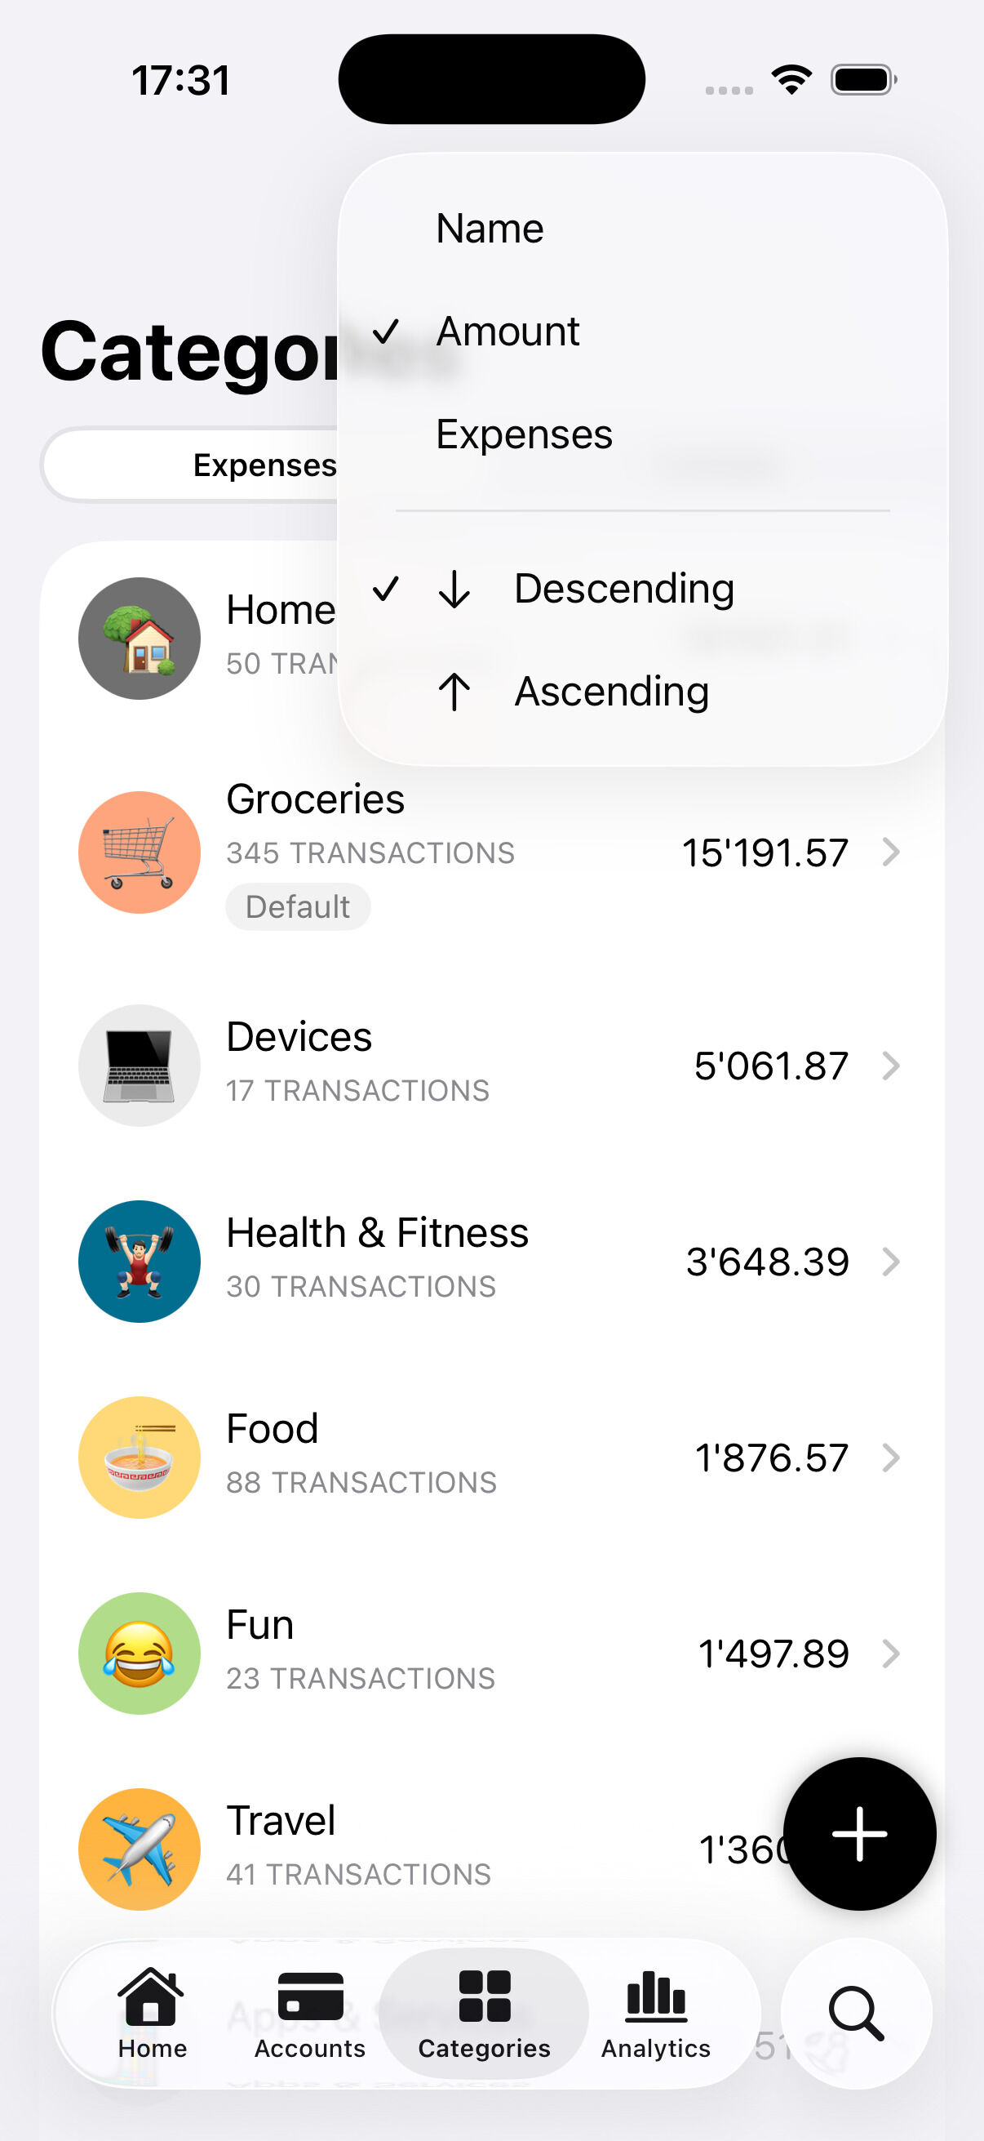Open Food category via its chevron

[x=891, y=1458]
